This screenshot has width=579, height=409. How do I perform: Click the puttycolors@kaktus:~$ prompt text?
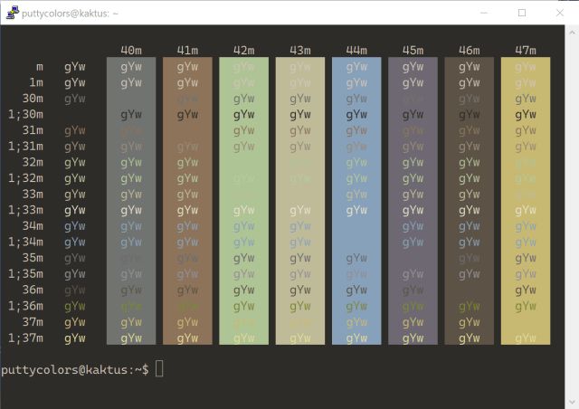pyautogui.click(x=74, y=369)
